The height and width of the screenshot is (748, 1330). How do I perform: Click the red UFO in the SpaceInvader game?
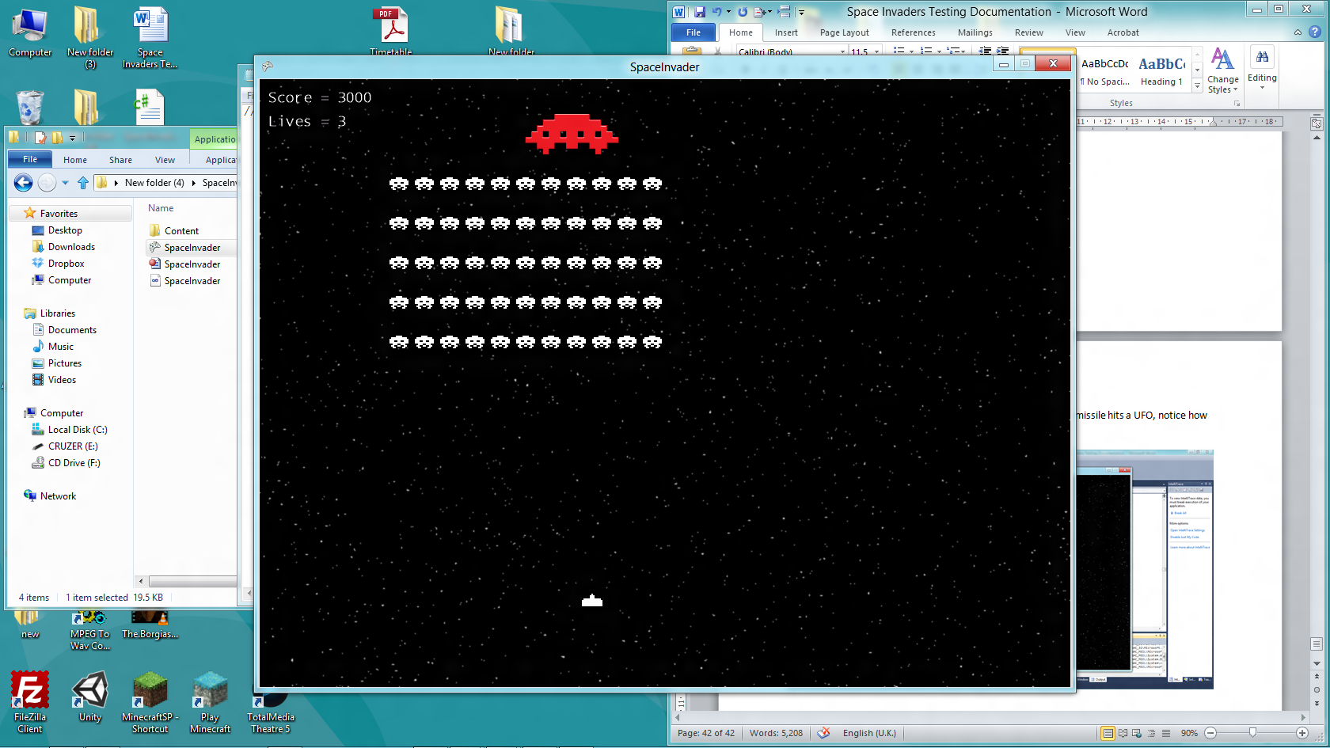tap(572, 134)
